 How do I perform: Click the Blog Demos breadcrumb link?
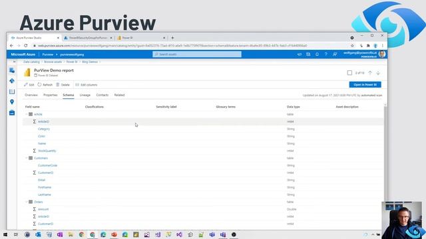click(x=90, y=62)
